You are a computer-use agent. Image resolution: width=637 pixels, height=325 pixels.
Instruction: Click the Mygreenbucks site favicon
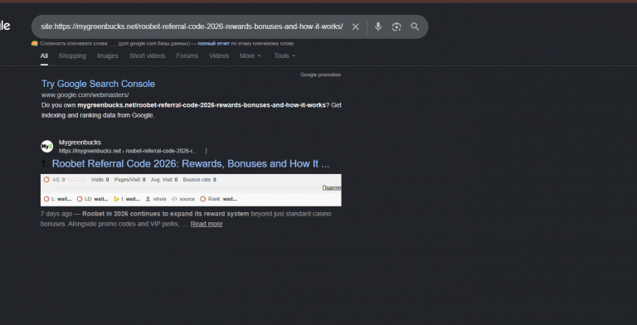[47, 146]
